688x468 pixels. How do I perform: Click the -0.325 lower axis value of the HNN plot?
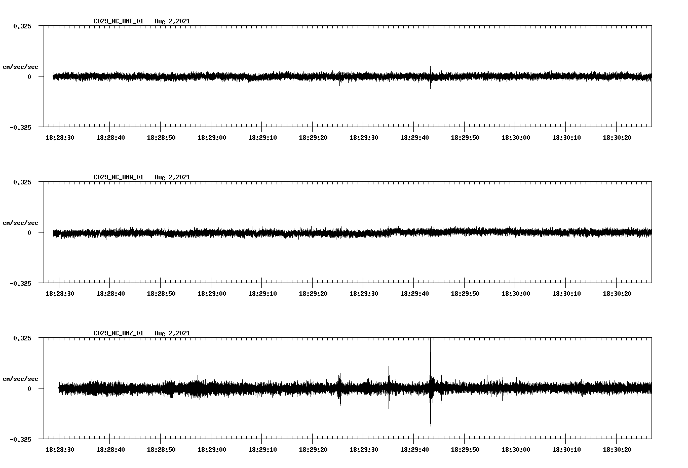pos(20,283)
